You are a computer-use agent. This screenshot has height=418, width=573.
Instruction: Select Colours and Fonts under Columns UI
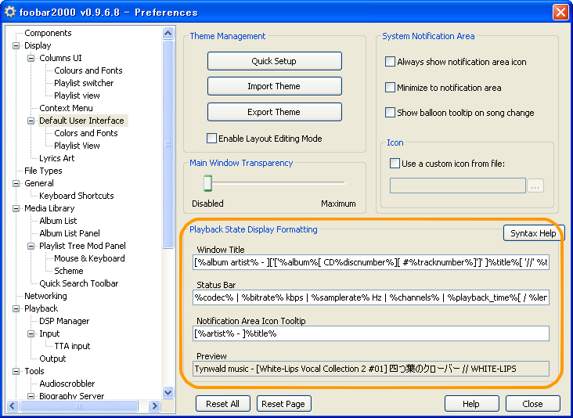88,70
